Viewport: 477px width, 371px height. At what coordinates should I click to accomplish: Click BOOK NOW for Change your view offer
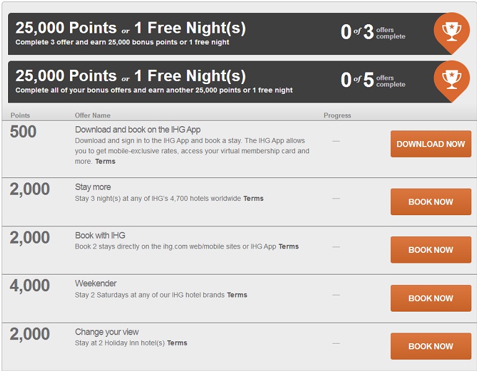431,346
